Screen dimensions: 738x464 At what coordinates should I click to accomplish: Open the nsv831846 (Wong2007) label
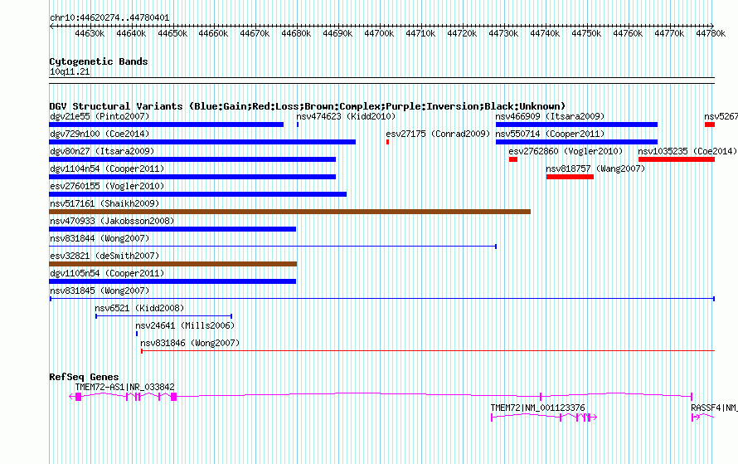190,343
